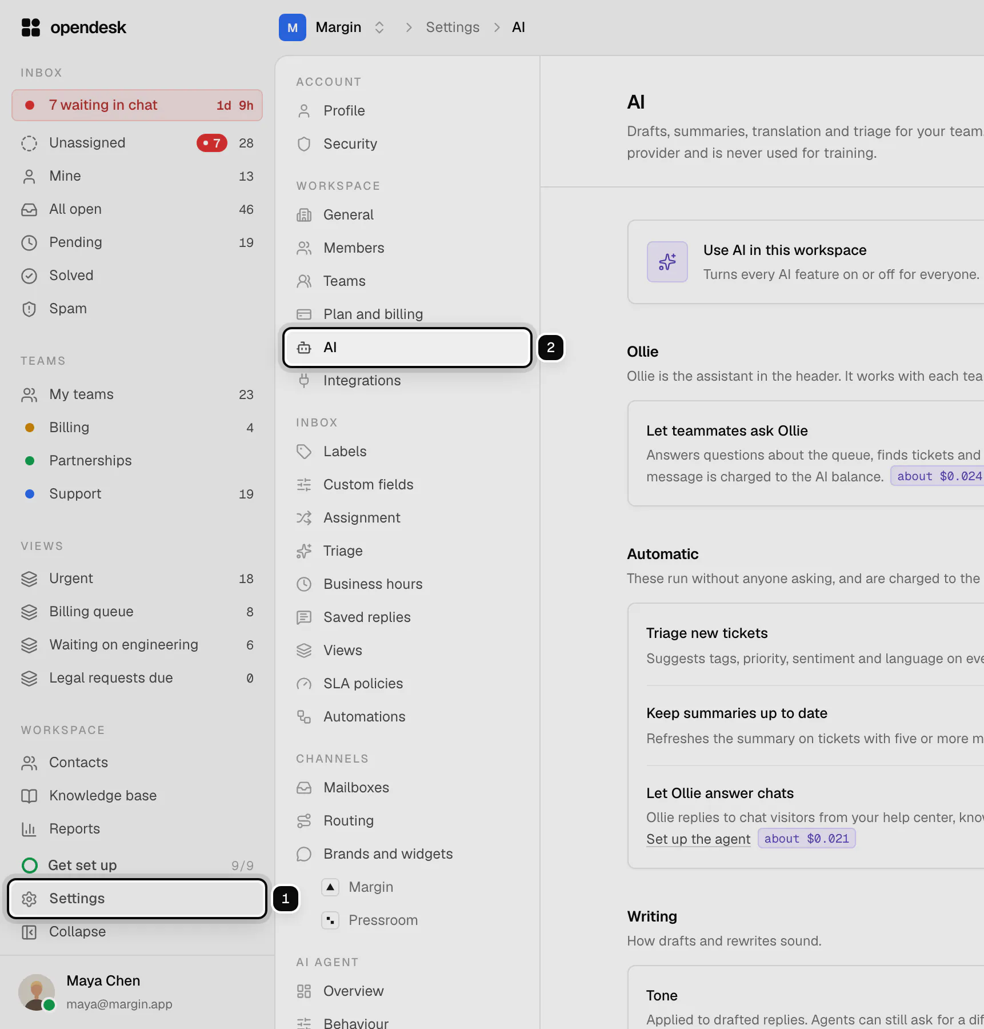This screenshot has height=1029, width=984.
Task: Click the Pending clock icon
Action: tap(29, 242)
